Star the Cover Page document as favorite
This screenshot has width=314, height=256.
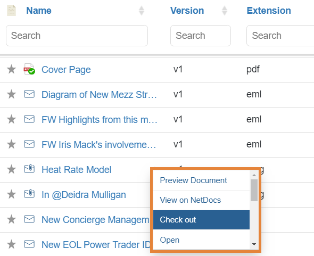pos(11,69)
